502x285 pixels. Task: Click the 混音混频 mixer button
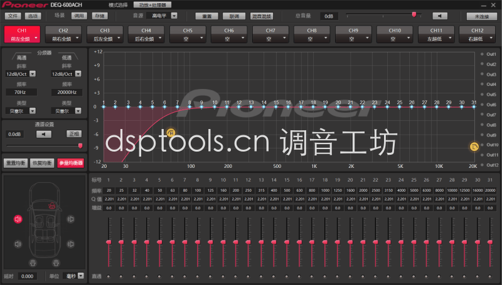[x=262, y=16]
